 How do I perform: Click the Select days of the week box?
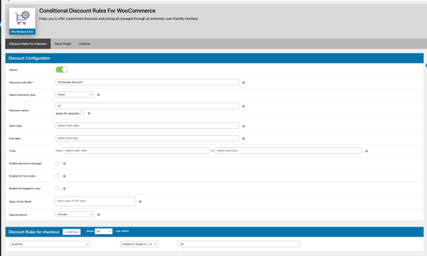click(95, 201)
